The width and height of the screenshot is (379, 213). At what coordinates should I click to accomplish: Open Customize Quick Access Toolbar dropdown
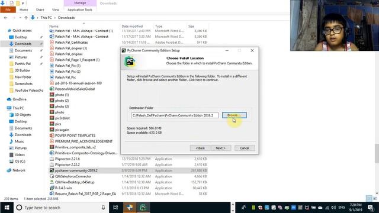(x=23, y=4)
